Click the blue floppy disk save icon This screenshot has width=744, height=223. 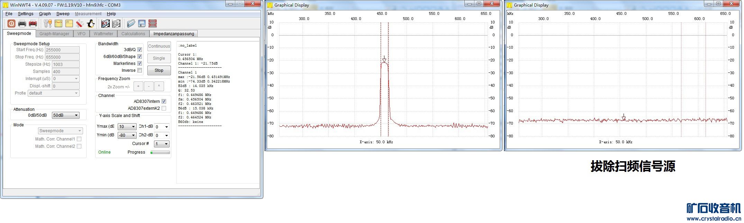point(142,23)
